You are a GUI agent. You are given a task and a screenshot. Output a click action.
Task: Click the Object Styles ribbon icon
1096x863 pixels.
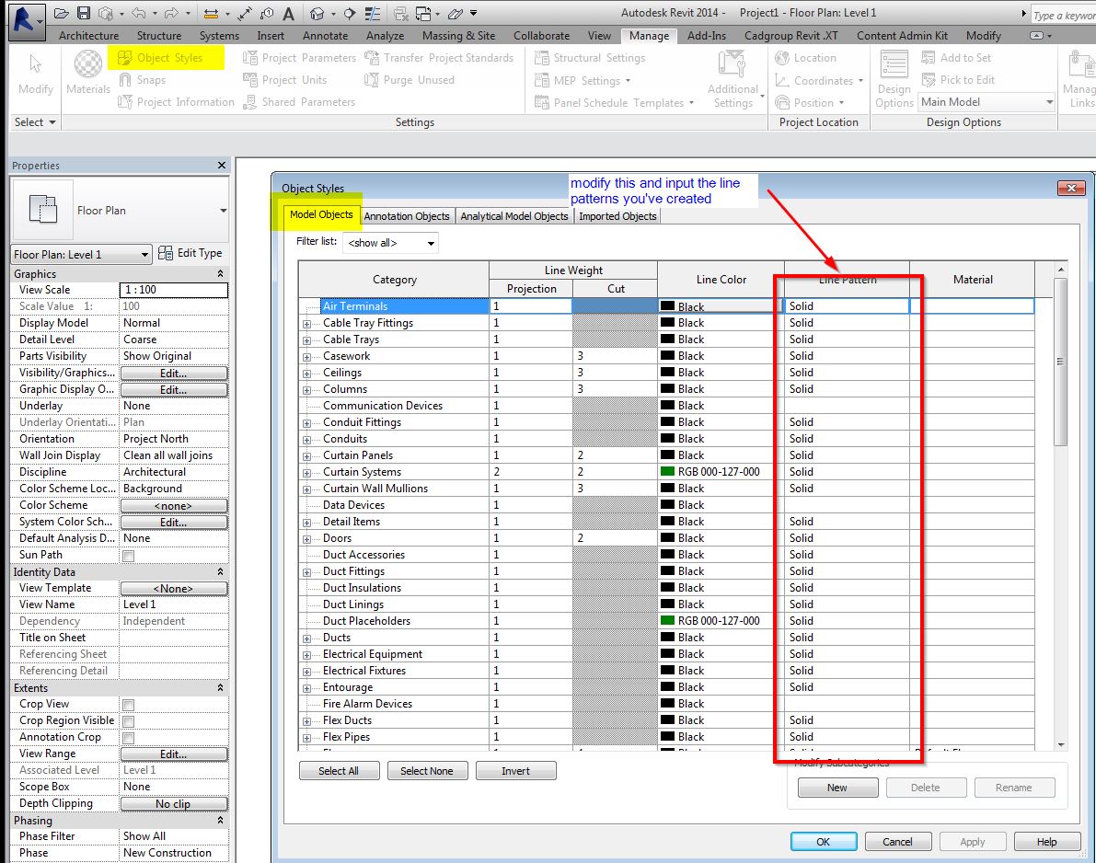[124, 58]
